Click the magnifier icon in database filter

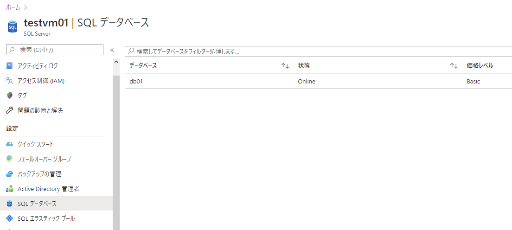(131, 51)
